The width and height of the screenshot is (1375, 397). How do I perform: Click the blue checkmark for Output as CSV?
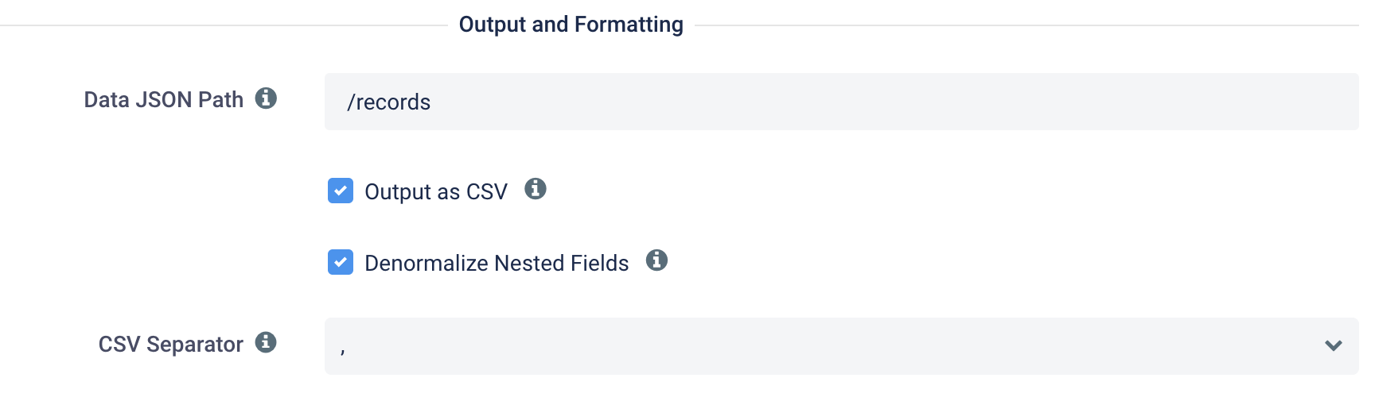[x=341, y=191]
